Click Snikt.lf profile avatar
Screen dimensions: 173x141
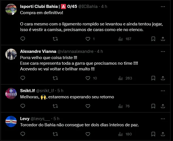tap(11, 93)
